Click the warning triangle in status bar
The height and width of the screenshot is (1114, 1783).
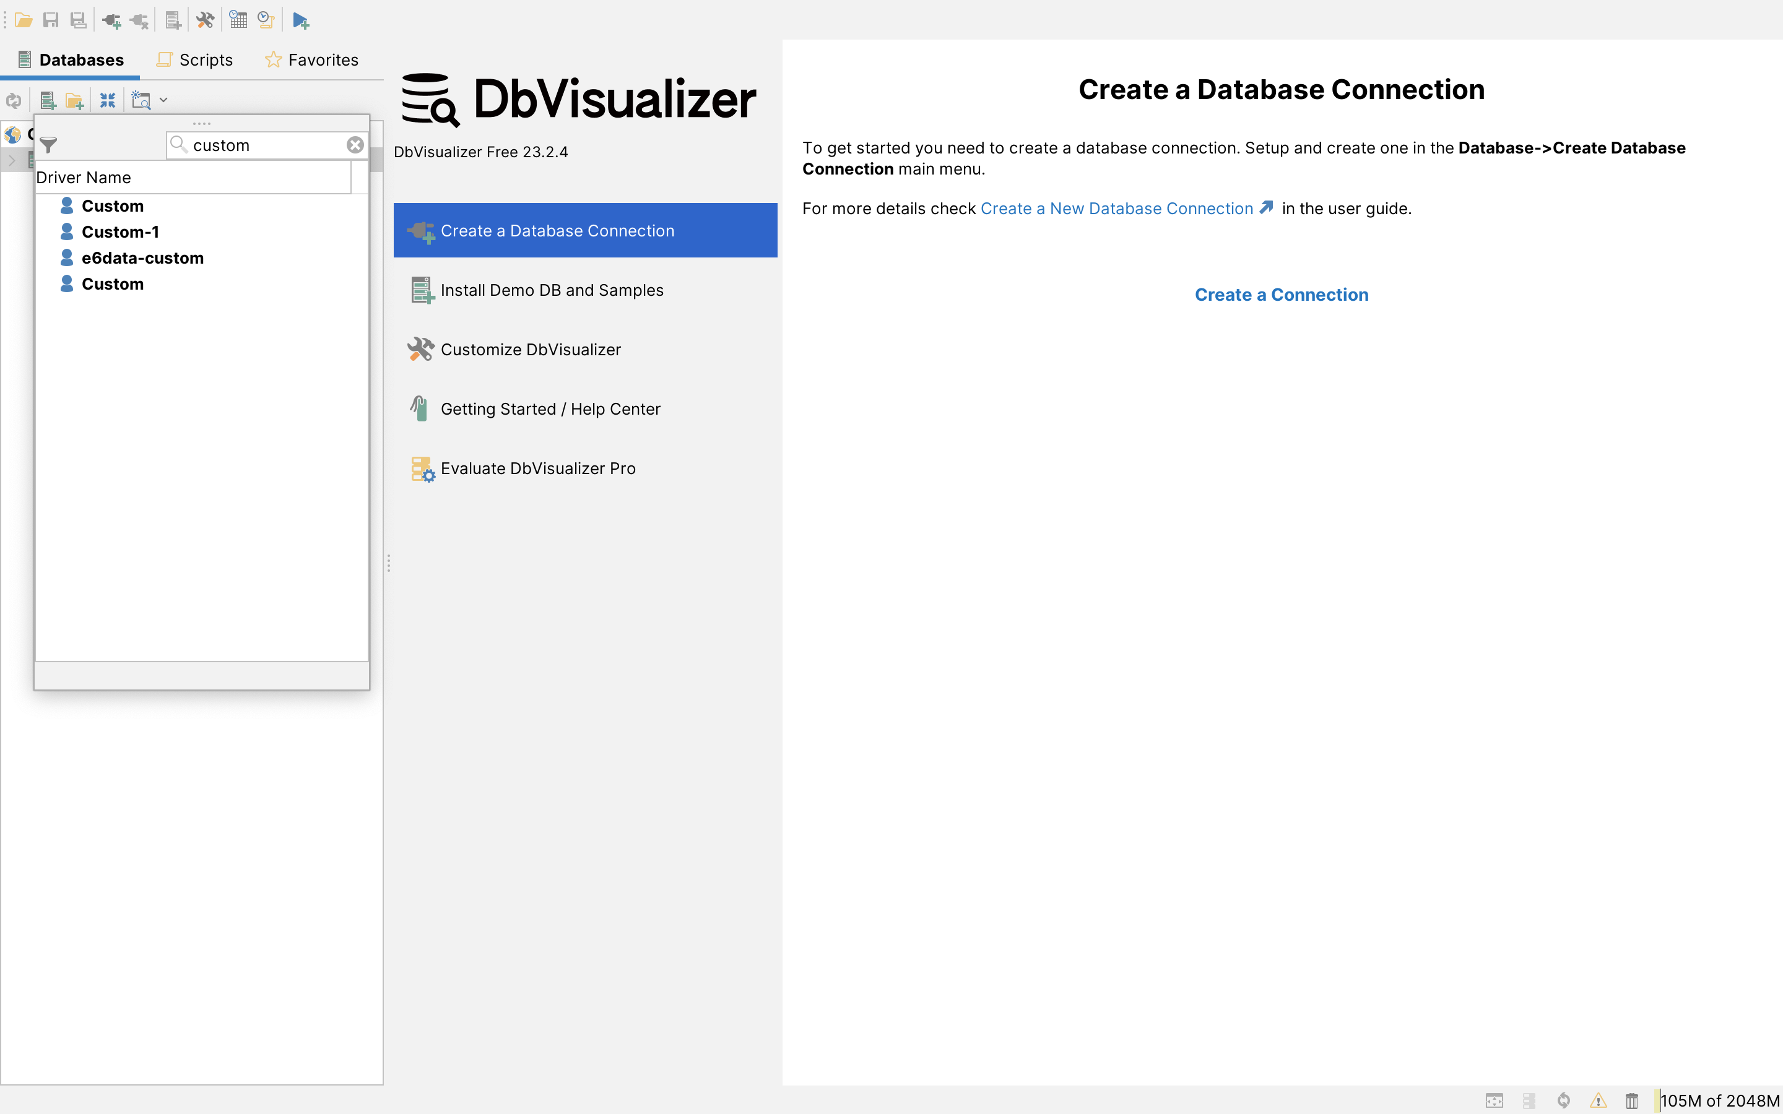1598,1101
